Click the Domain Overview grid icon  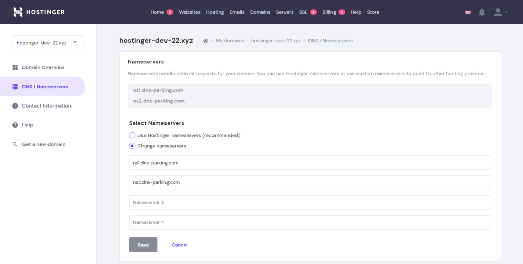pos(15,67)
